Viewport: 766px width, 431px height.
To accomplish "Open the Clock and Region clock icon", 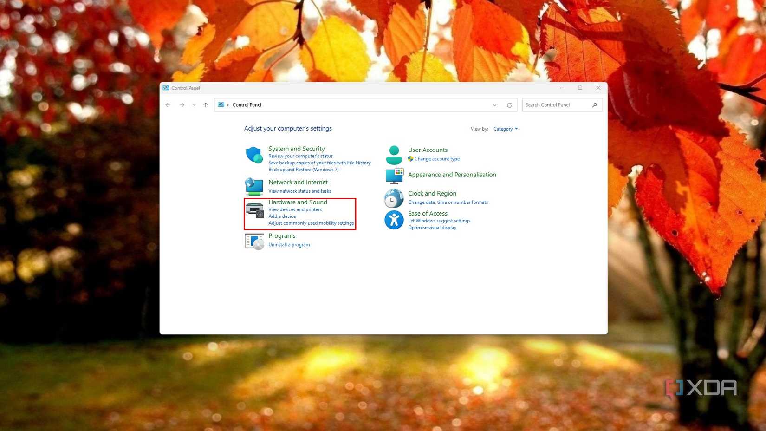I will 394,198.
